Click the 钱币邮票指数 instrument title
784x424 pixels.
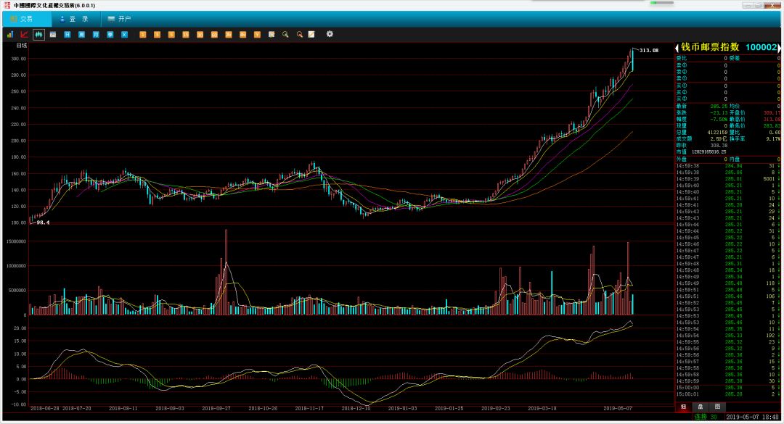710,47
